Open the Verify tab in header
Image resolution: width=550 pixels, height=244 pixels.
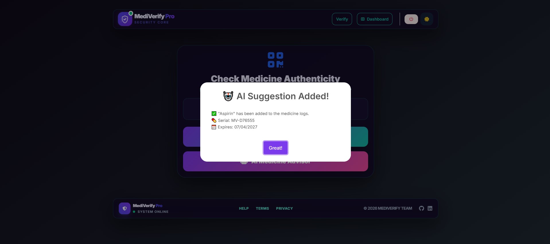[342, 19]
